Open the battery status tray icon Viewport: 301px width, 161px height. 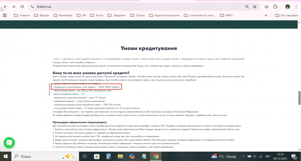coord(249,156)
